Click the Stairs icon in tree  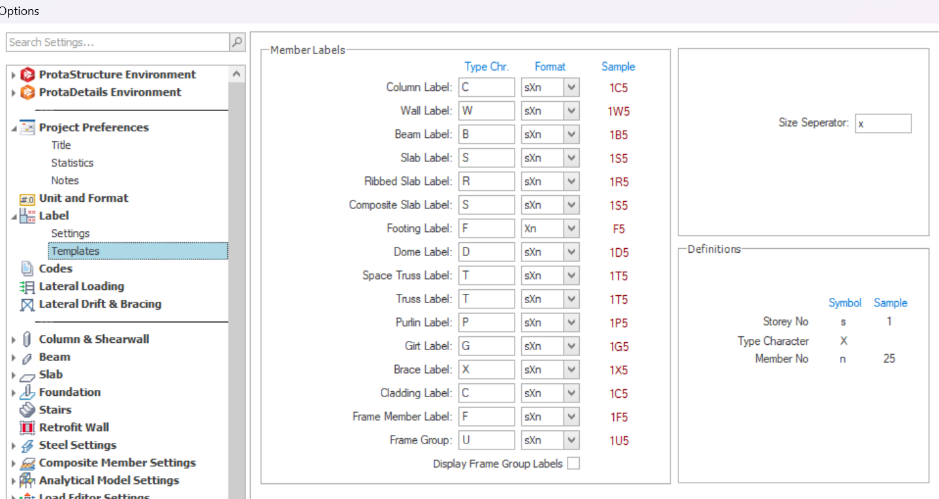27,410
